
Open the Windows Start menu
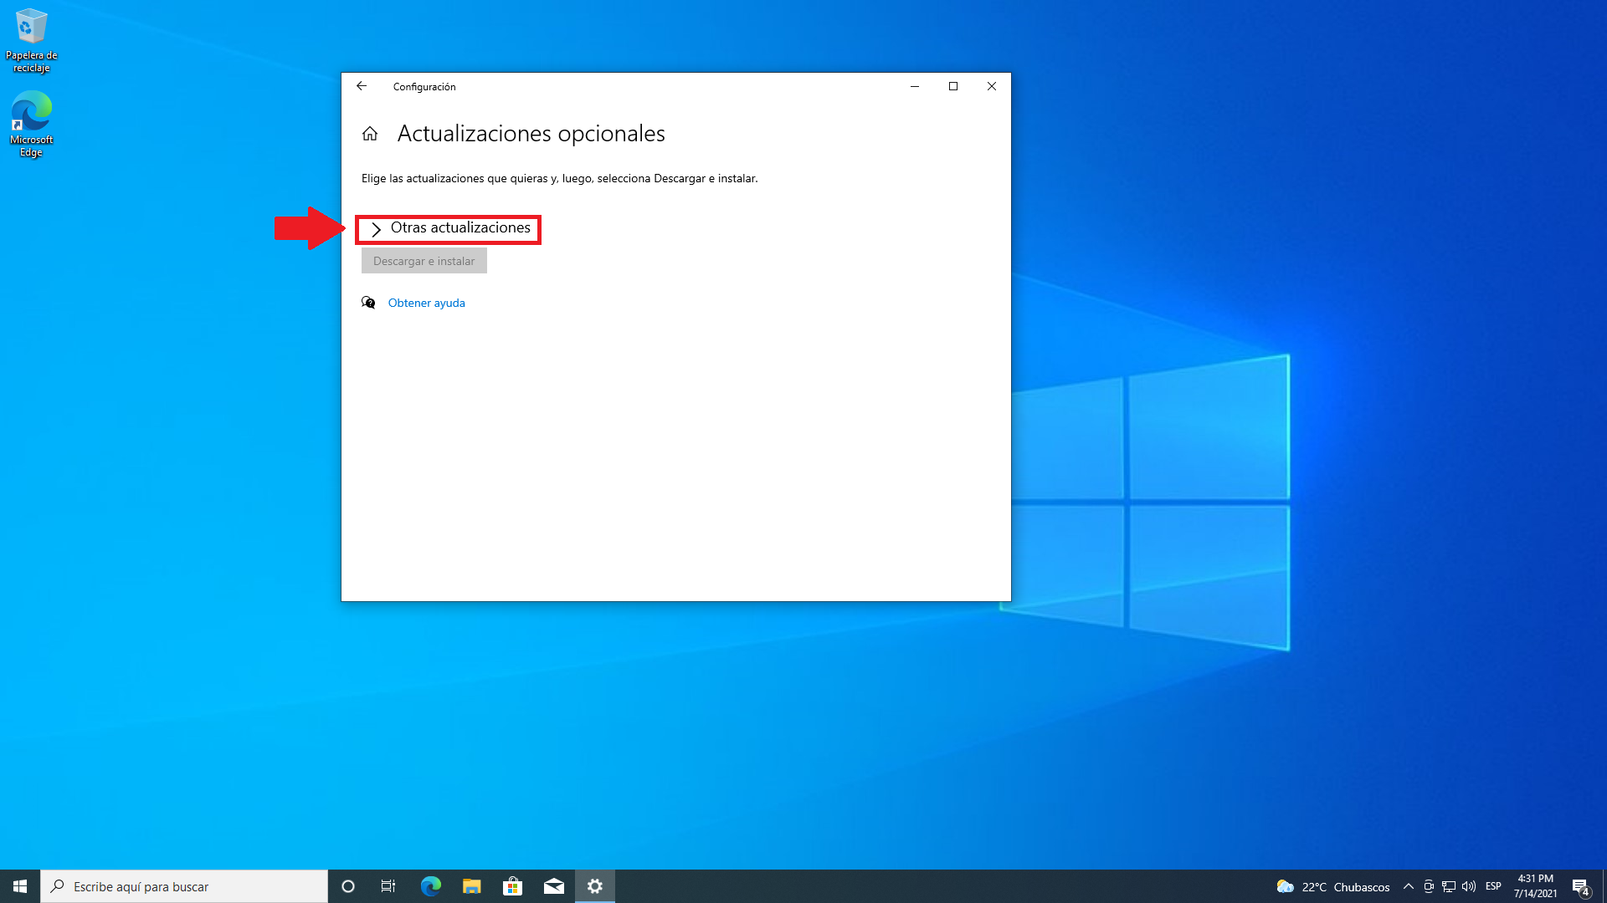(x=20, y=886)
